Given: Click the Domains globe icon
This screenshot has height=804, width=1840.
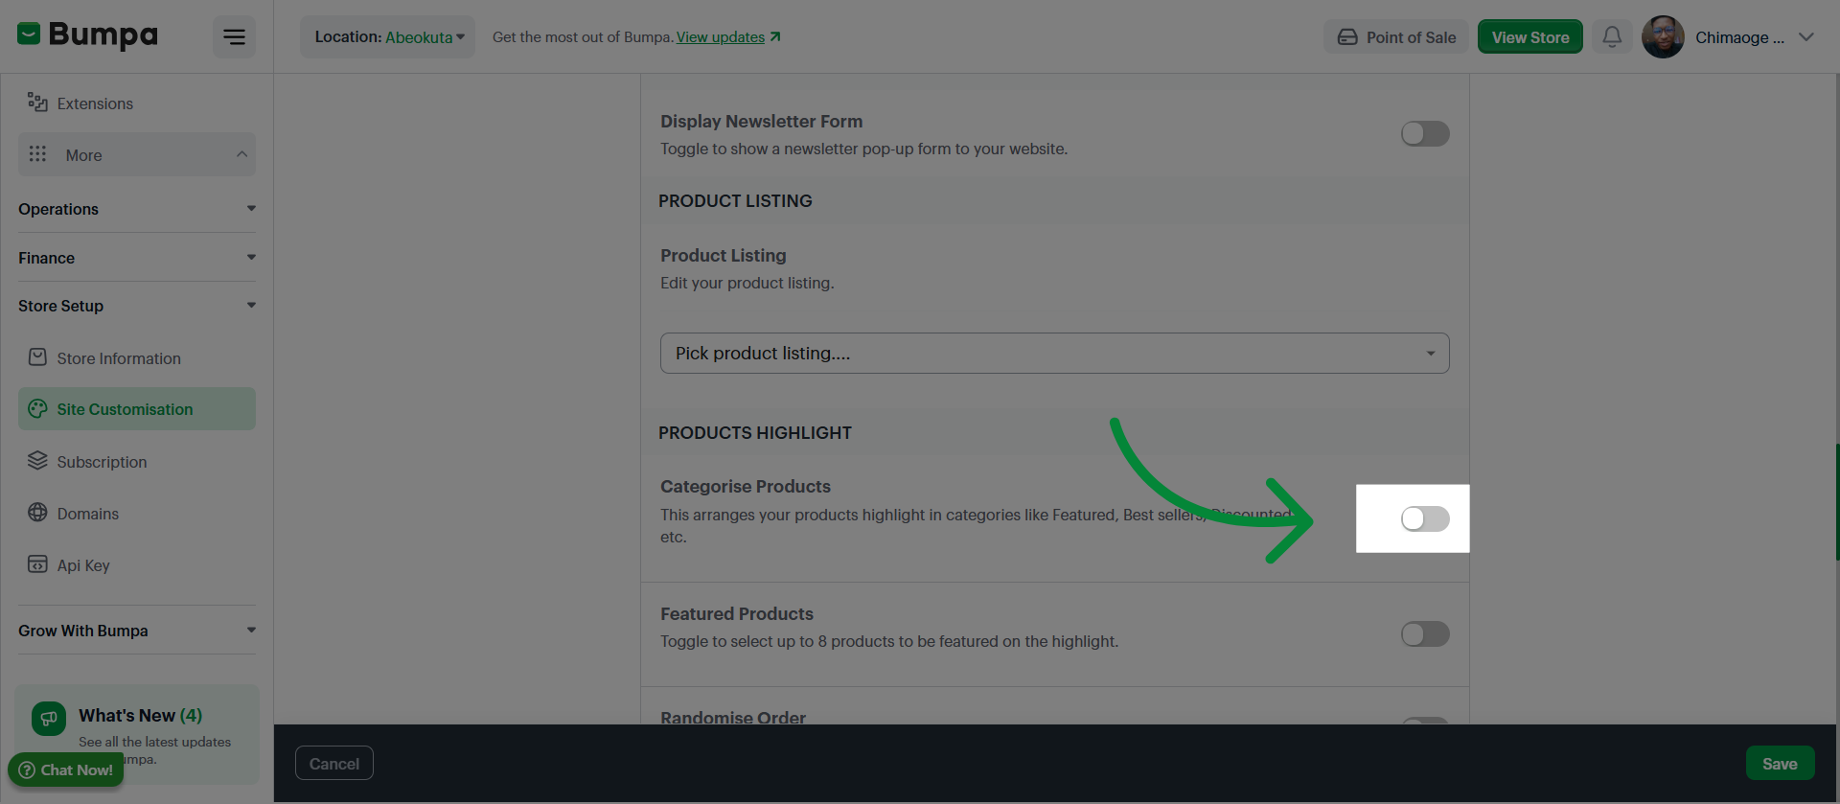Looking at the screenshot, I should (37, 513).
